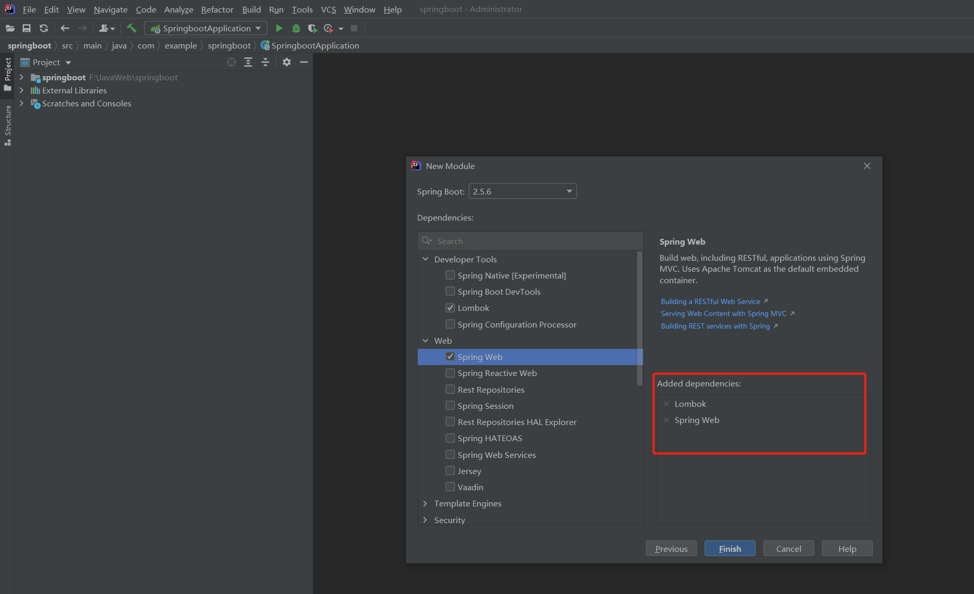This screenshot has width=974, height=594.
Task: Click the Finish button
Action: (730, 549)
